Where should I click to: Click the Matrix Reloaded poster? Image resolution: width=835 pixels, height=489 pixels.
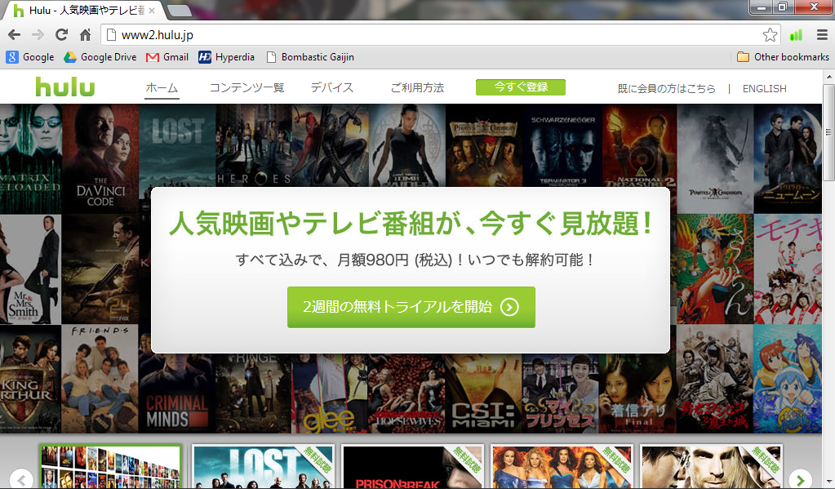click(30, 158)
